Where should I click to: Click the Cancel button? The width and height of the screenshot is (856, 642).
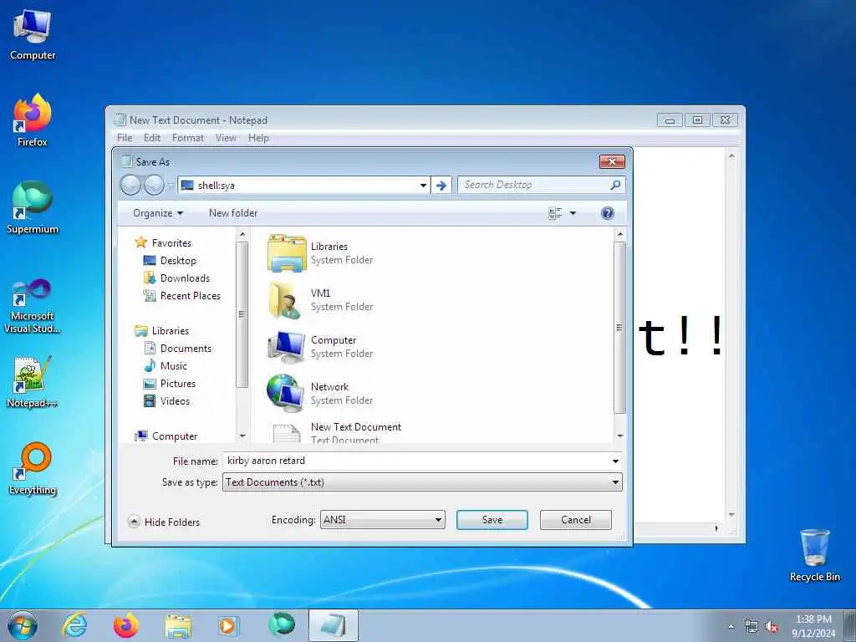pos(575,520)
